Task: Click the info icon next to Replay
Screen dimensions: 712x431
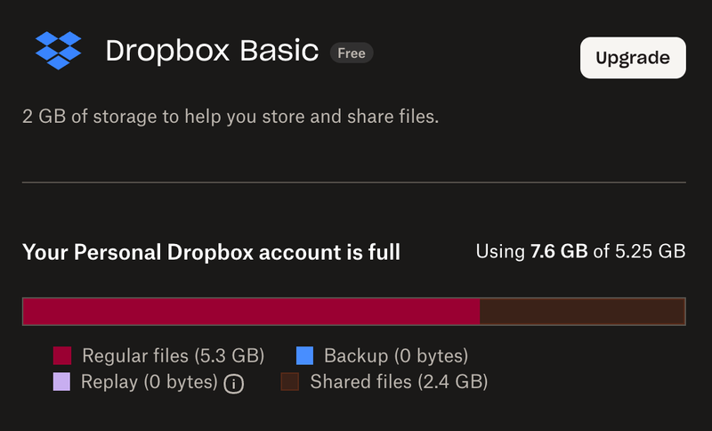Action: point(234,384)
